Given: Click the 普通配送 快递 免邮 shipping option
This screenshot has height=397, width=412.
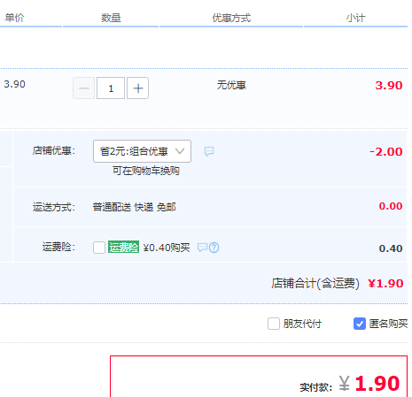Looking at the screenshot, I should point(135,207).
